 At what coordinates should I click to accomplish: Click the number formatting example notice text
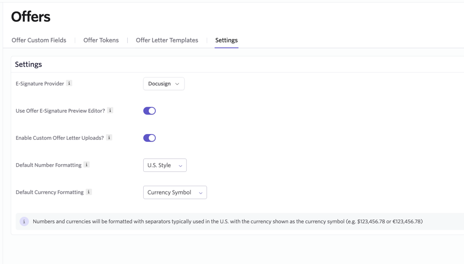(x=227, y=222)
